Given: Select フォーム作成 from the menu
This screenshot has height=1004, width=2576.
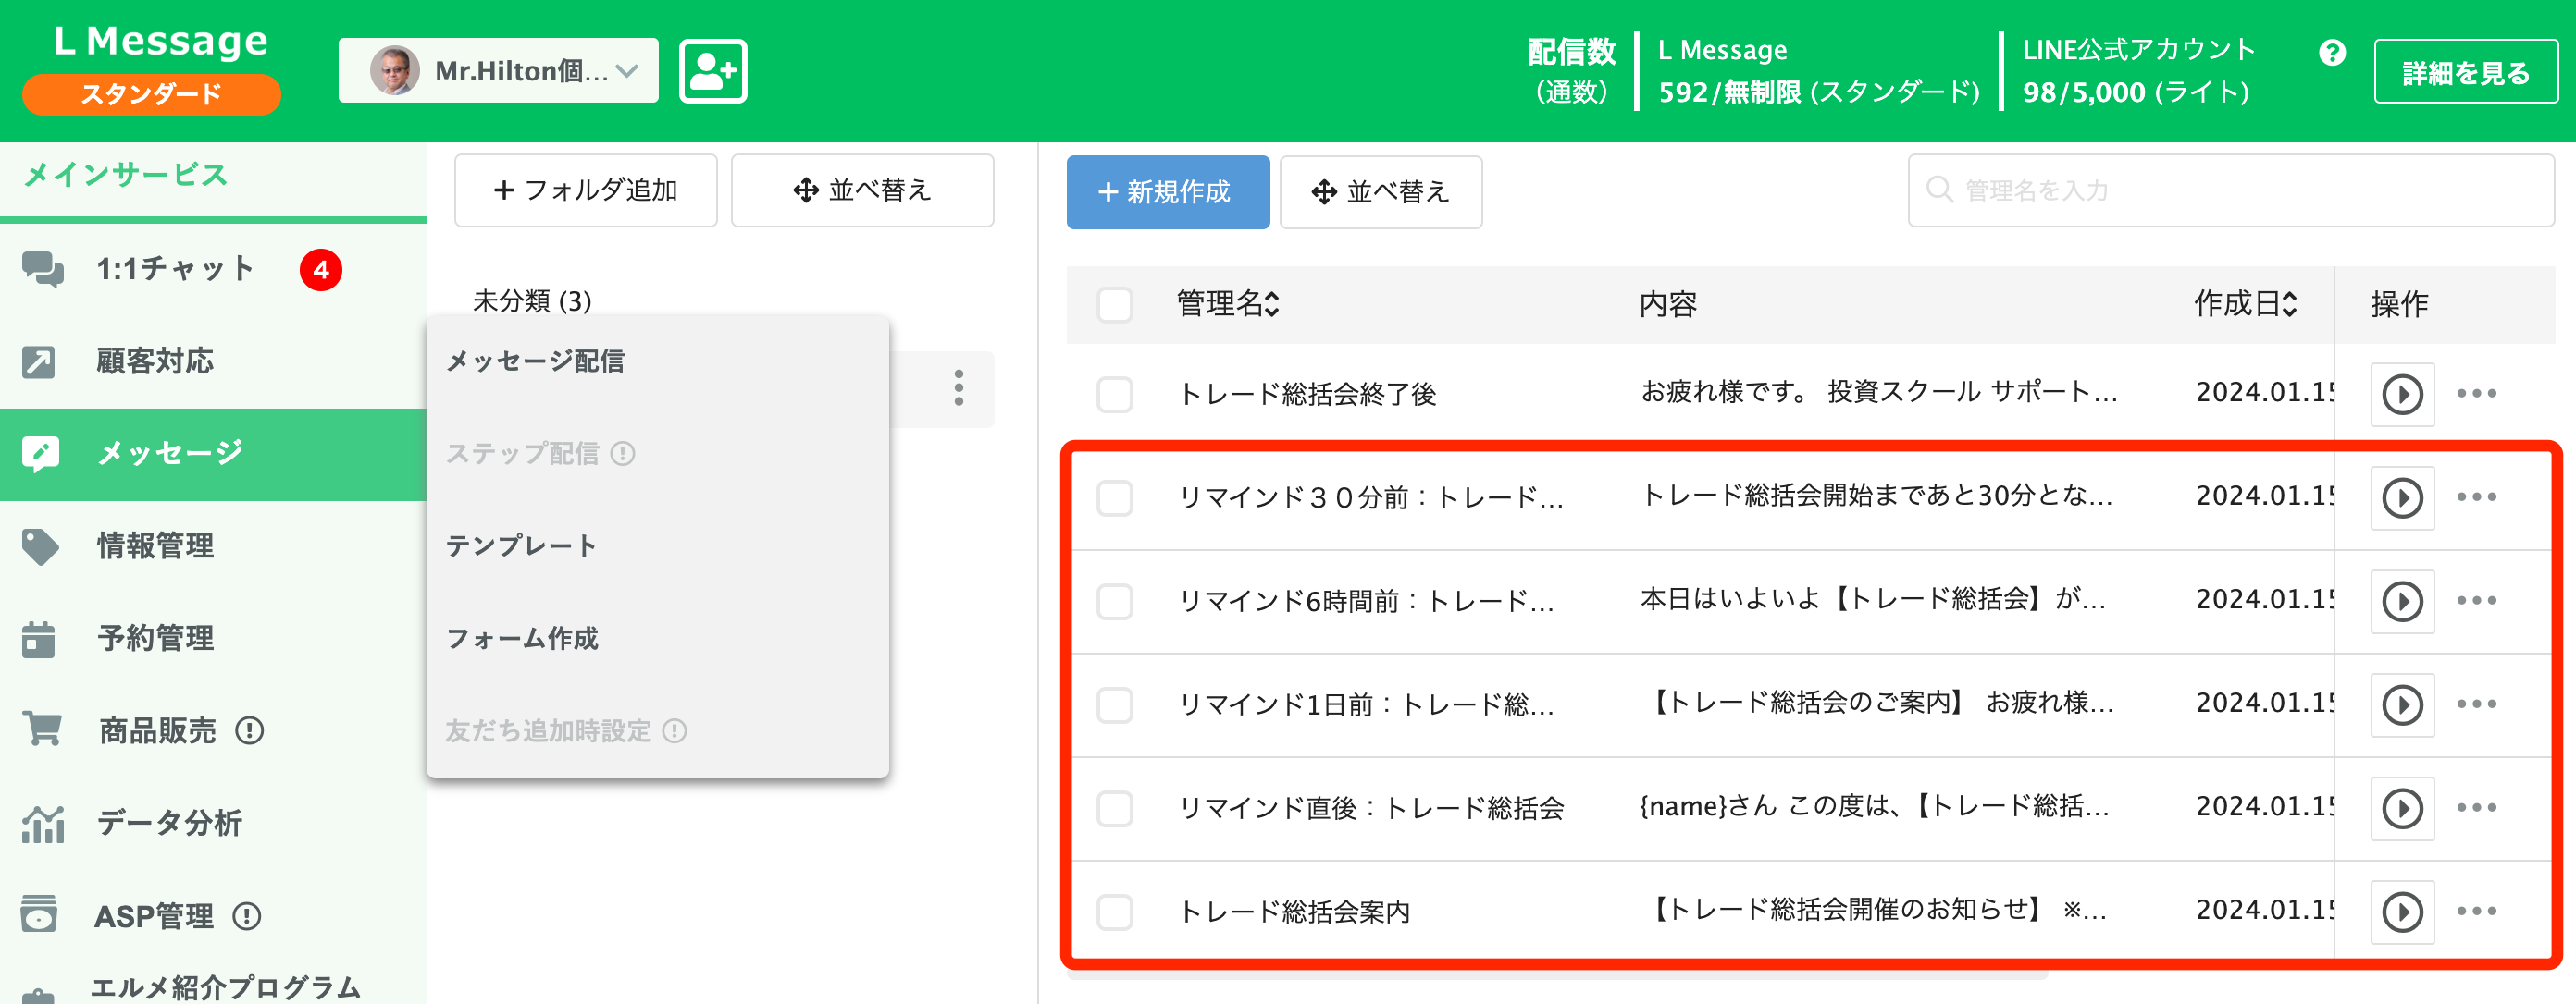Looking at the screenshot, I should click(524, 640).
